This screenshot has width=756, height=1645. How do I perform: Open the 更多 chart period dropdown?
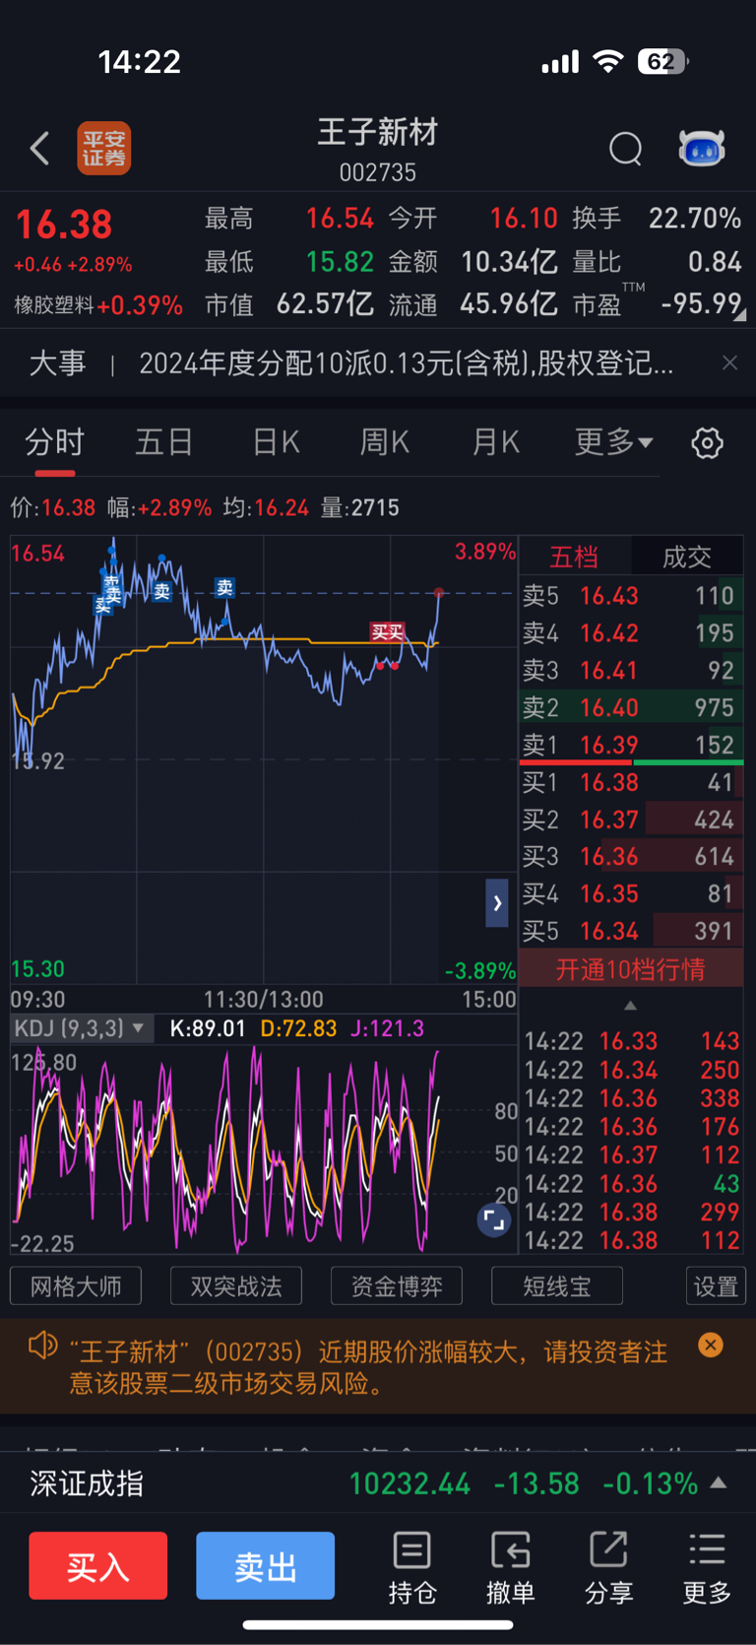coord(613,442)
